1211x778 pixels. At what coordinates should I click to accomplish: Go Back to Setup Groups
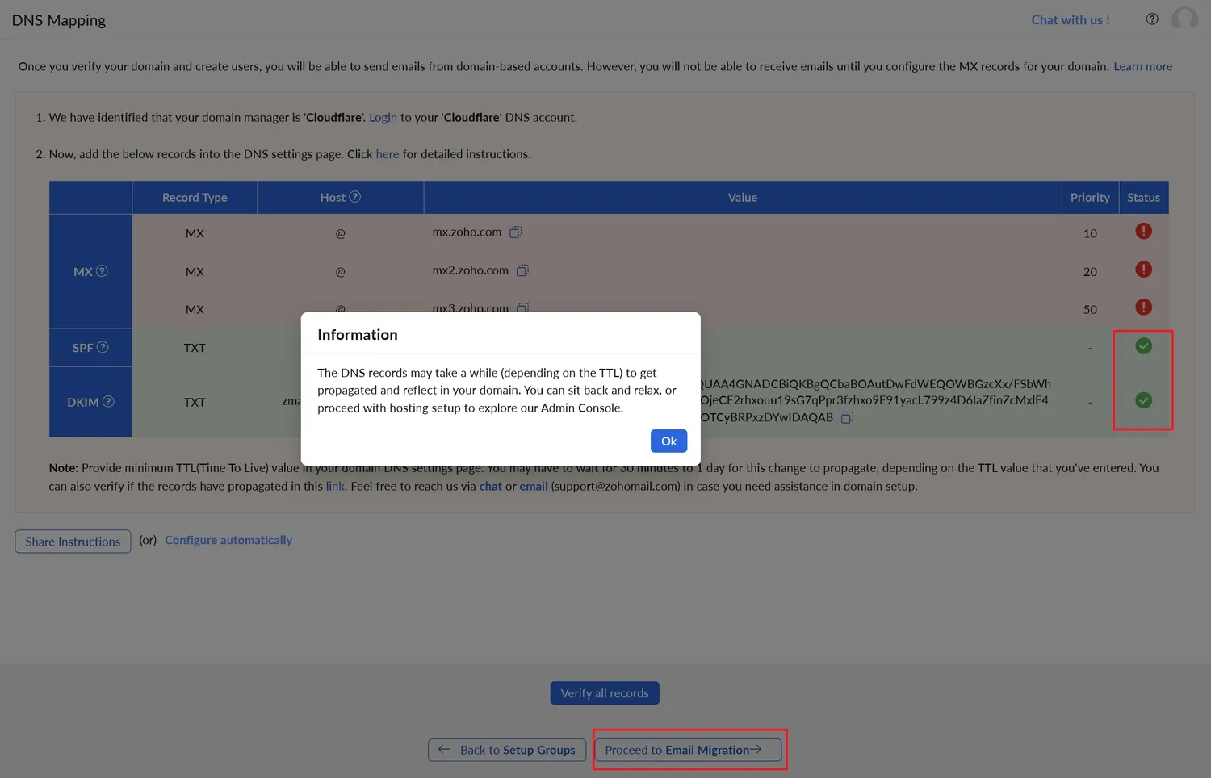(x=506, y=750)
